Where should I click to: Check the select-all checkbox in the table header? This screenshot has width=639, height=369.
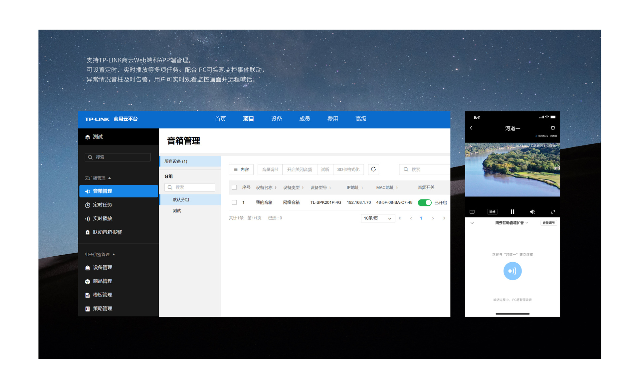coord(234,187)
